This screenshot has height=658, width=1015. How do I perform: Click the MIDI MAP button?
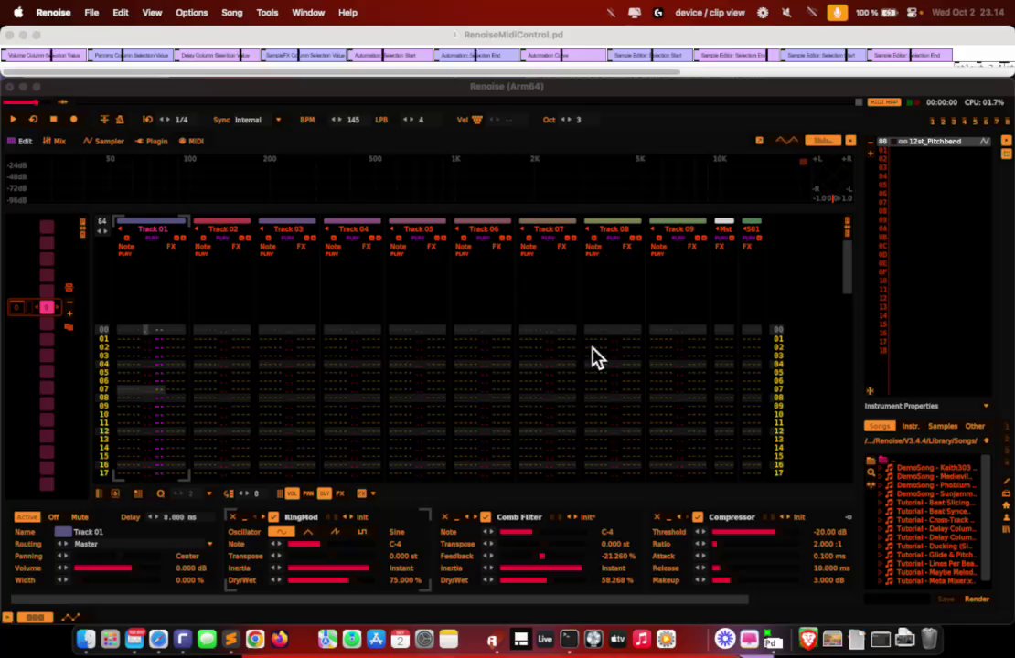click(883, 102)
